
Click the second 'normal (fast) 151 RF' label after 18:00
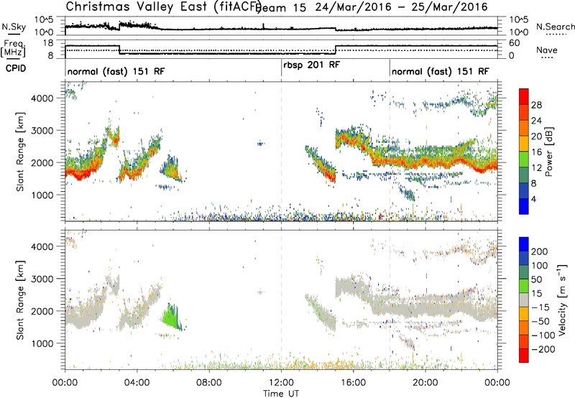click(x=440, y=71)
